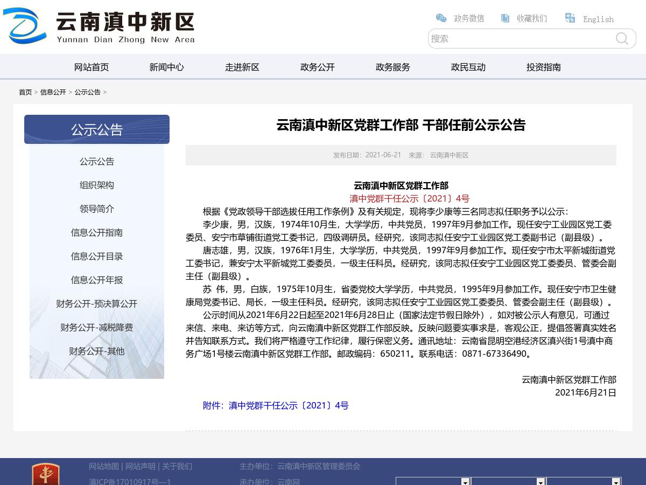This screenshot has width=646, height=485.
Task: Click the 收藏我们 bookmark icon
Action: coord(505,18)
